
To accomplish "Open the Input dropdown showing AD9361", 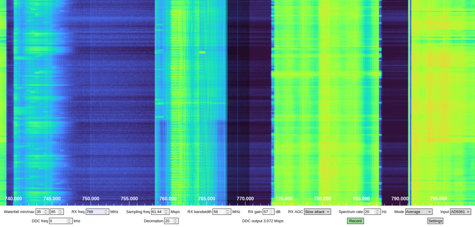I will click(x=460, y=212).
